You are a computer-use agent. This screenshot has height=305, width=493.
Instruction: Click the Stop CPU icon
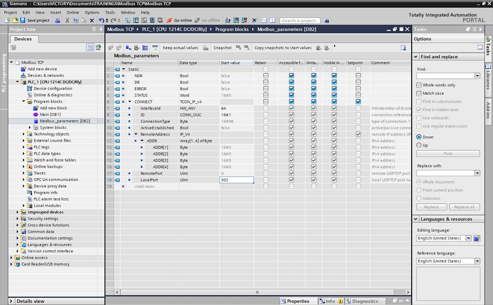pos(245,20)
